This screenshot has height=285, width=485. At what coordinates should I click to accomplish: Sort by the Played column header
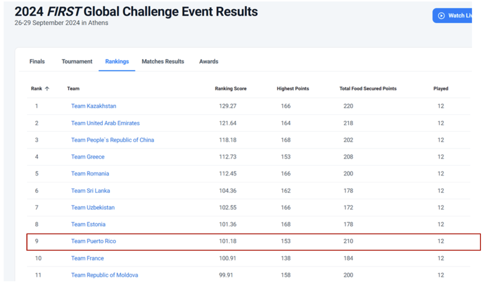(x=441, y=88)
